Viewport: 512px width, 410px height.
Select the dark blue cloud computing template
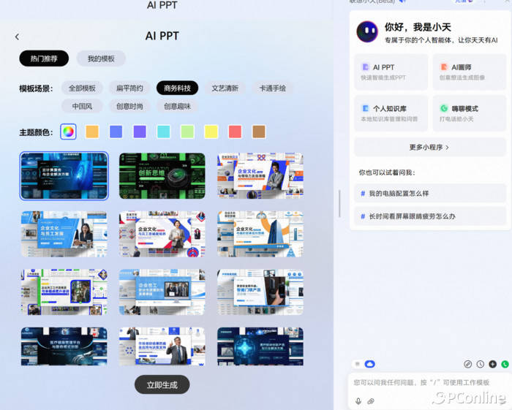coord(64,176)
